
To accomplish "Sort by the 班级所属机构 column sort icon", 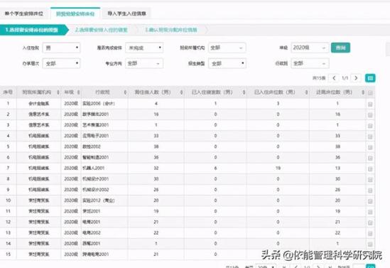I will click(x=58, y=92).
